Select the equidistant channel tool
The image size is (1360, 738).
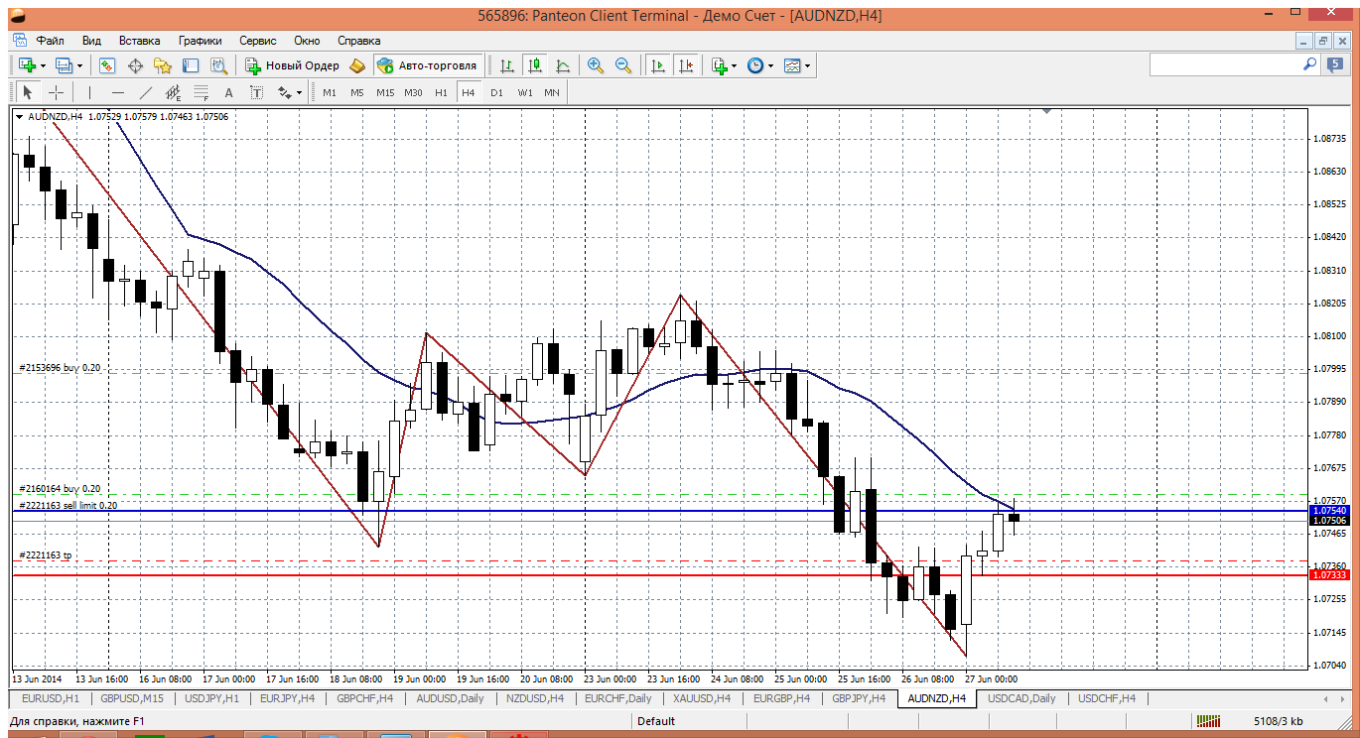(x=174, y=92)
